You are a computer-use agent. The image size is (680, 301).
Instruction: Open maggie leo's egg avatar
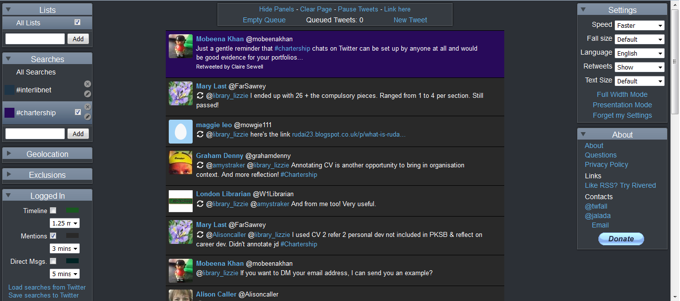point(181,132)
